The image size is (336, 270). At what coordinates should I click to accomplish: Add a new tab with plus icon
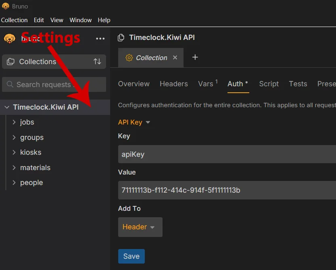point(195,57)
